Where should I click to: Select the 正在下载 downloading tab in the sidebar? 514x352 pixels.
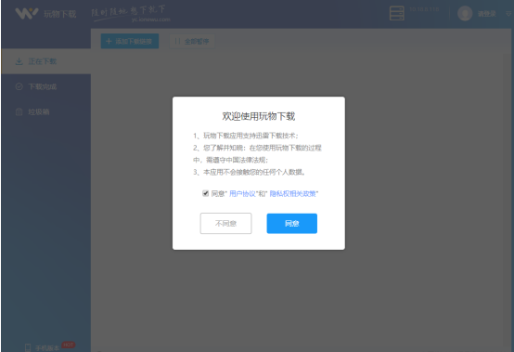[46, 61]
